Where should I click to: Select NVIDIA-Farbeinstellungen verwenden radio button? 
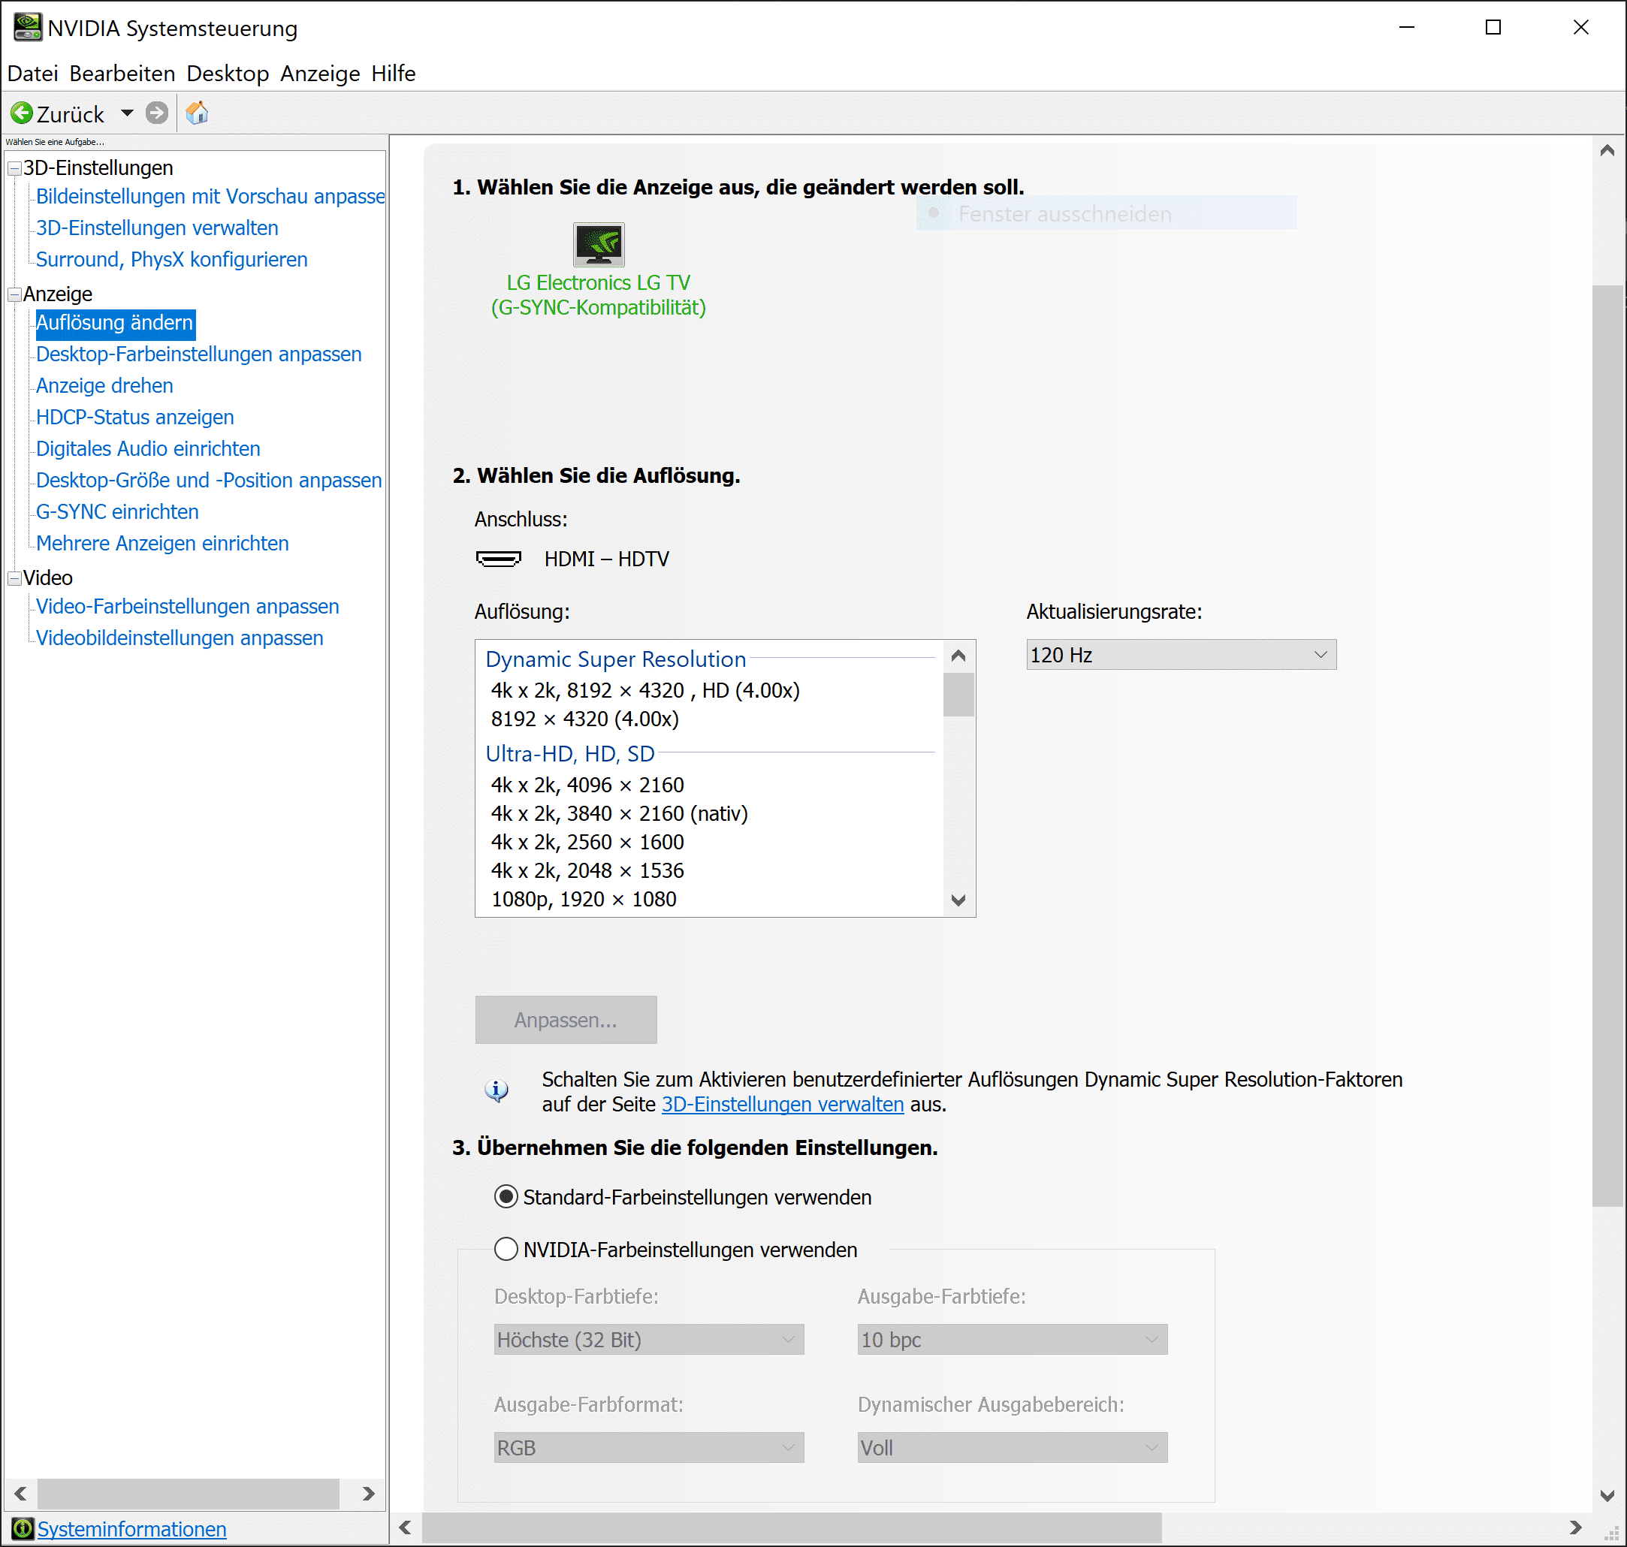coord(506,1250)
